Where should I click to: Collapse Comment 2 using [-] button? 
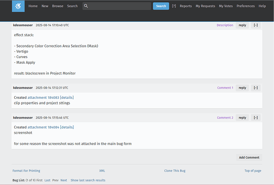[256, 118]
